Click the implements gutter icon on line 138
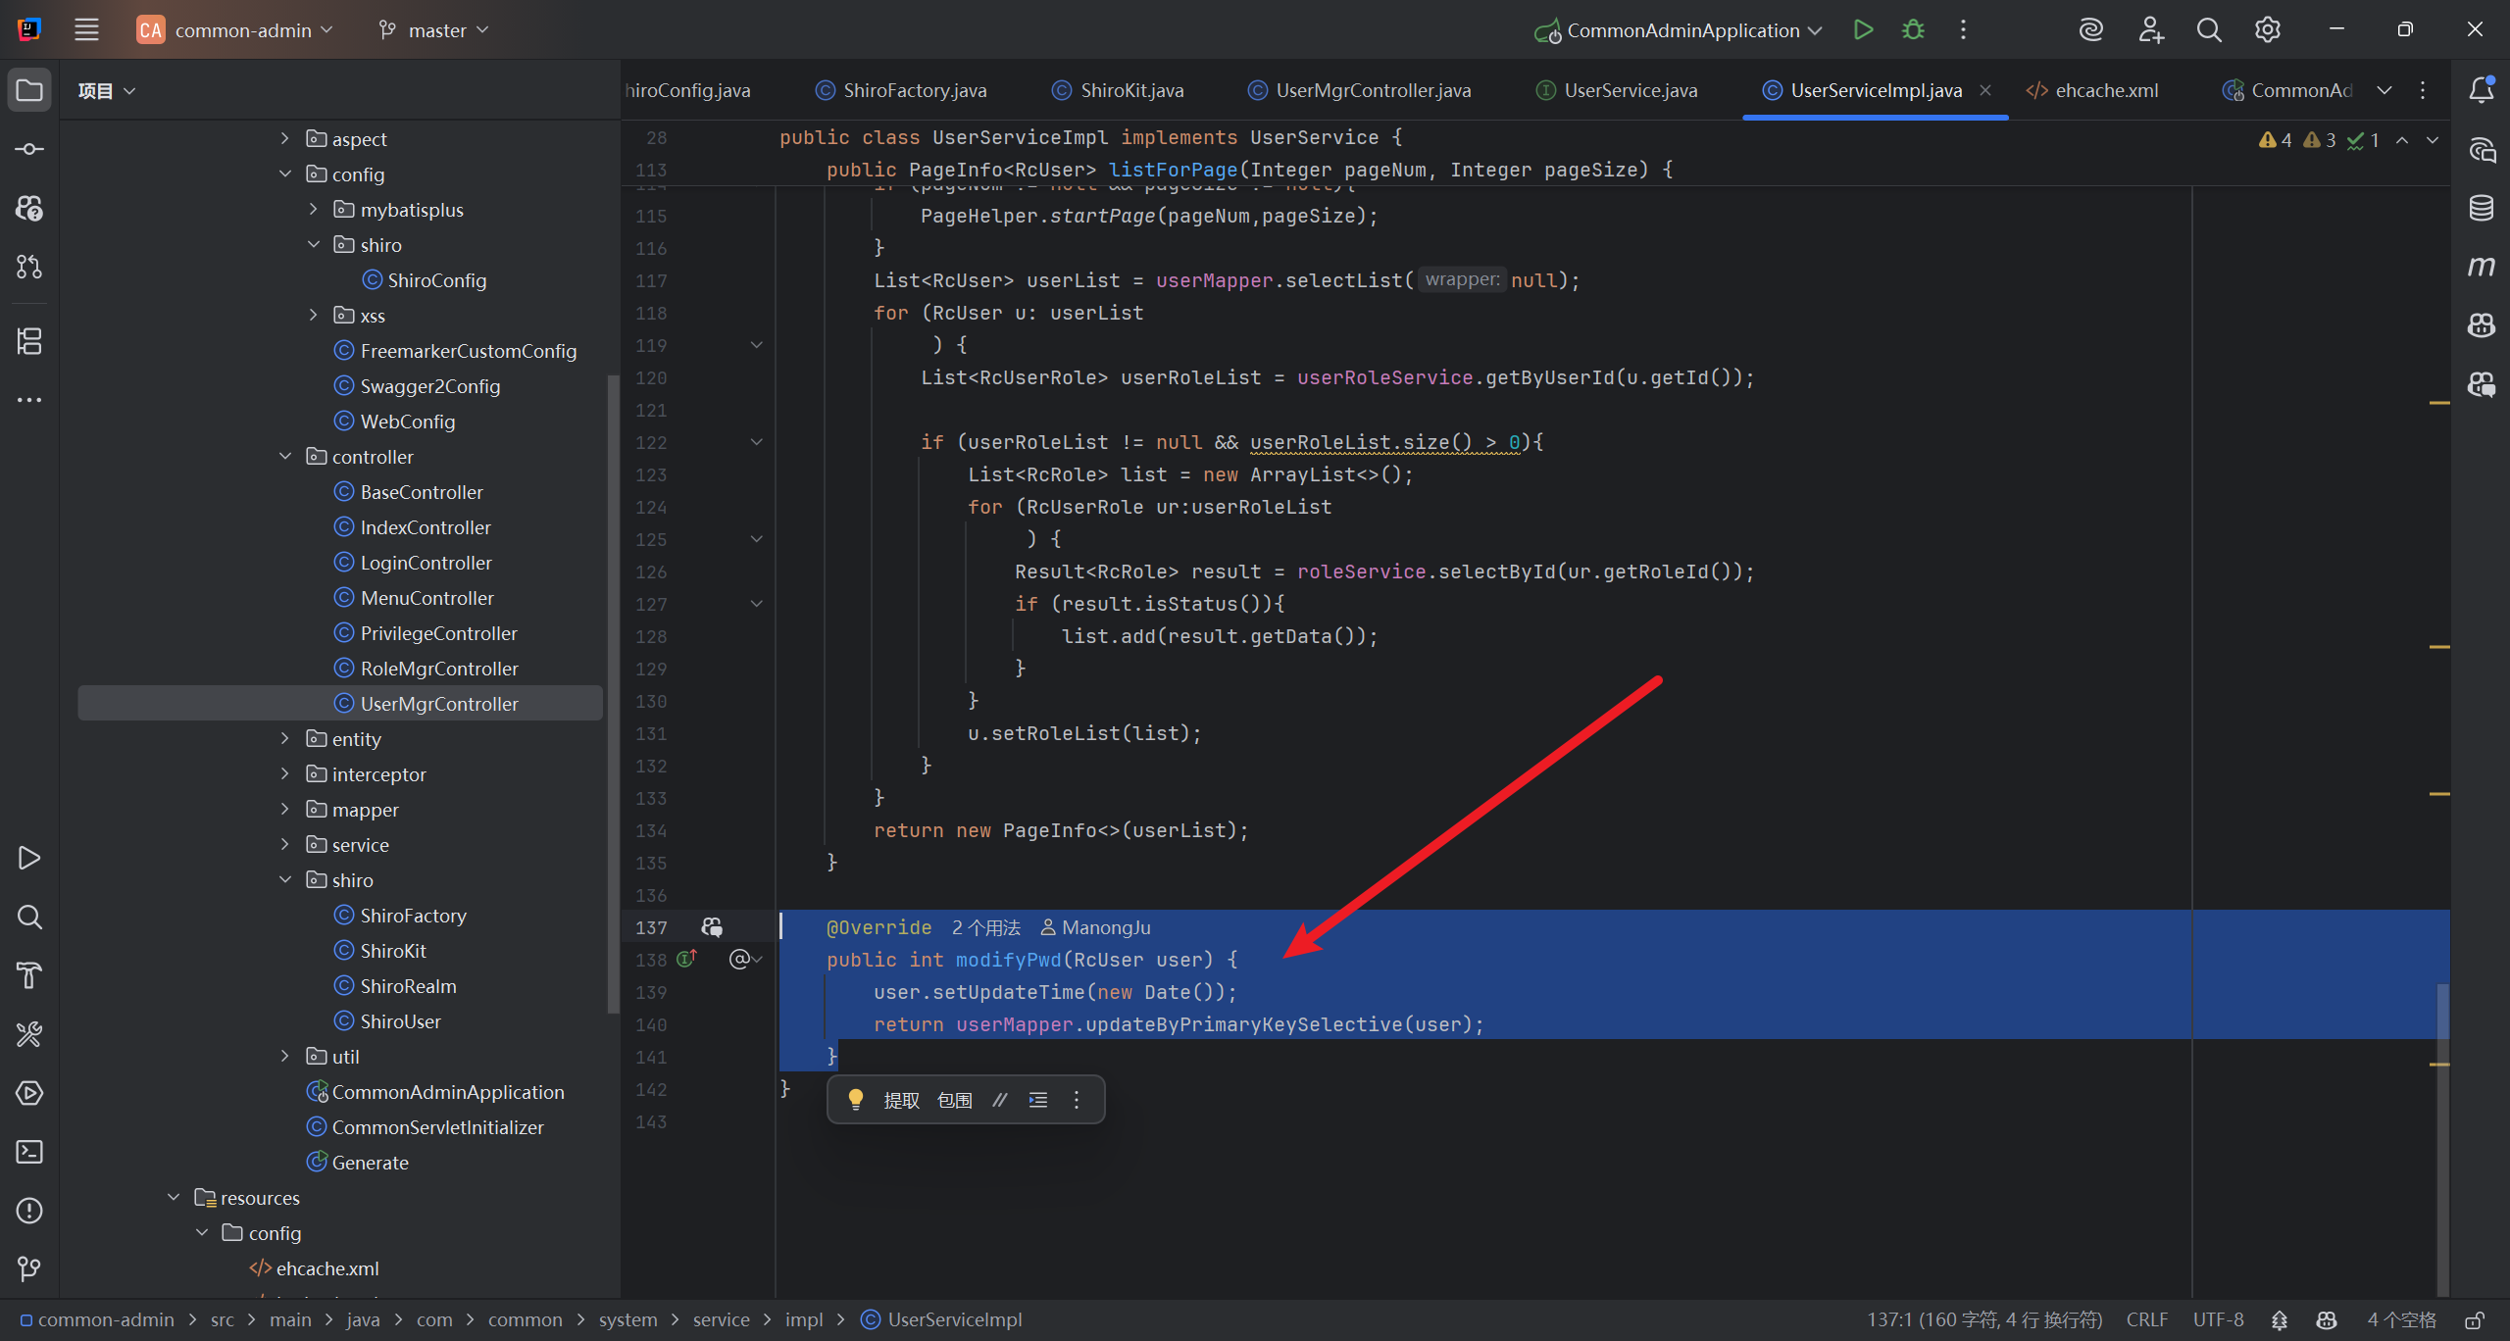The image size is (2510, 1341). 687,959
